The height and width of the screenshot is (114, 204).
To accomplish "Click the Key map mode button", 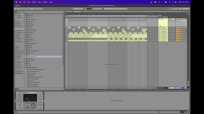I will coord(174,9).
